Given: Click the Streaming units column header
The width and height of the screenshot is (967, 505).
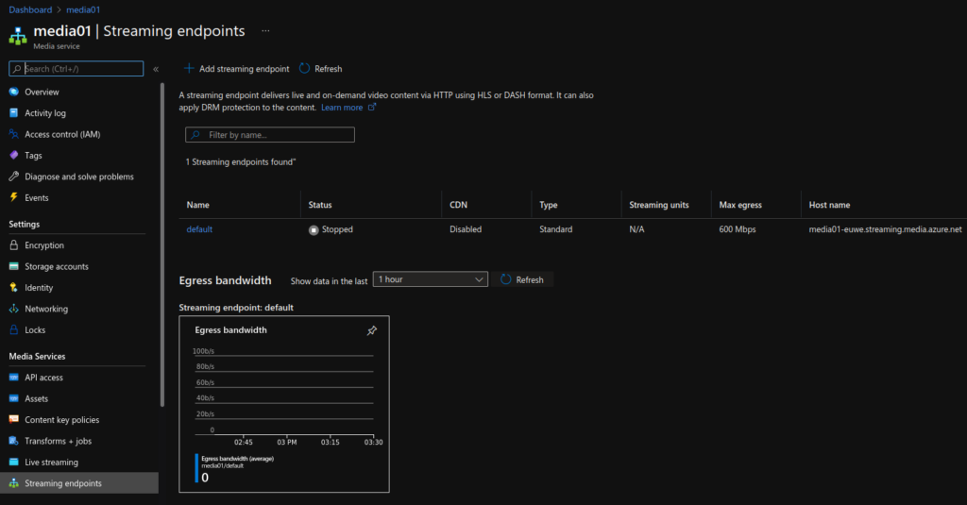Looking at the screenshot, I should (658, 205).
